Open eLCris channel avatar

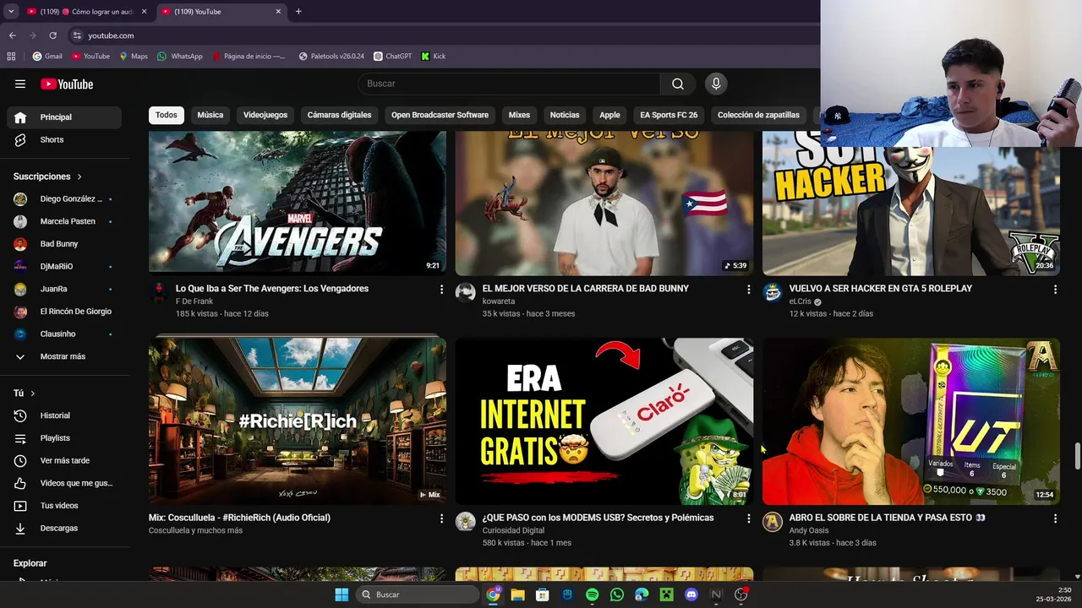[x=773, y=293]
